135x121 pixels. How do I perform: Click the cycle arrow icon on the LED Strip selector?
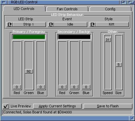pos(10,25)
